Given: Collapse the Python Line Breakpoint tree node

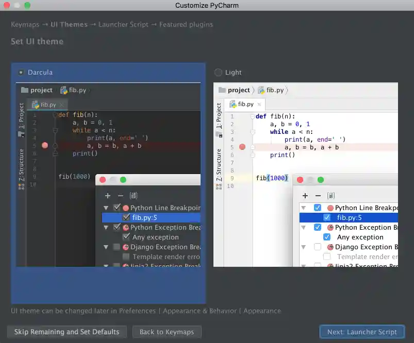Looking at the screenshot, I should click(x=106, y=208).
